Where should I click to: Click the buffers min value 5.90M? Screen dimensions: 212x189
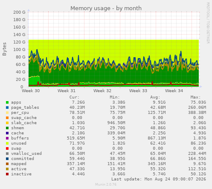[x=119, y=138]
